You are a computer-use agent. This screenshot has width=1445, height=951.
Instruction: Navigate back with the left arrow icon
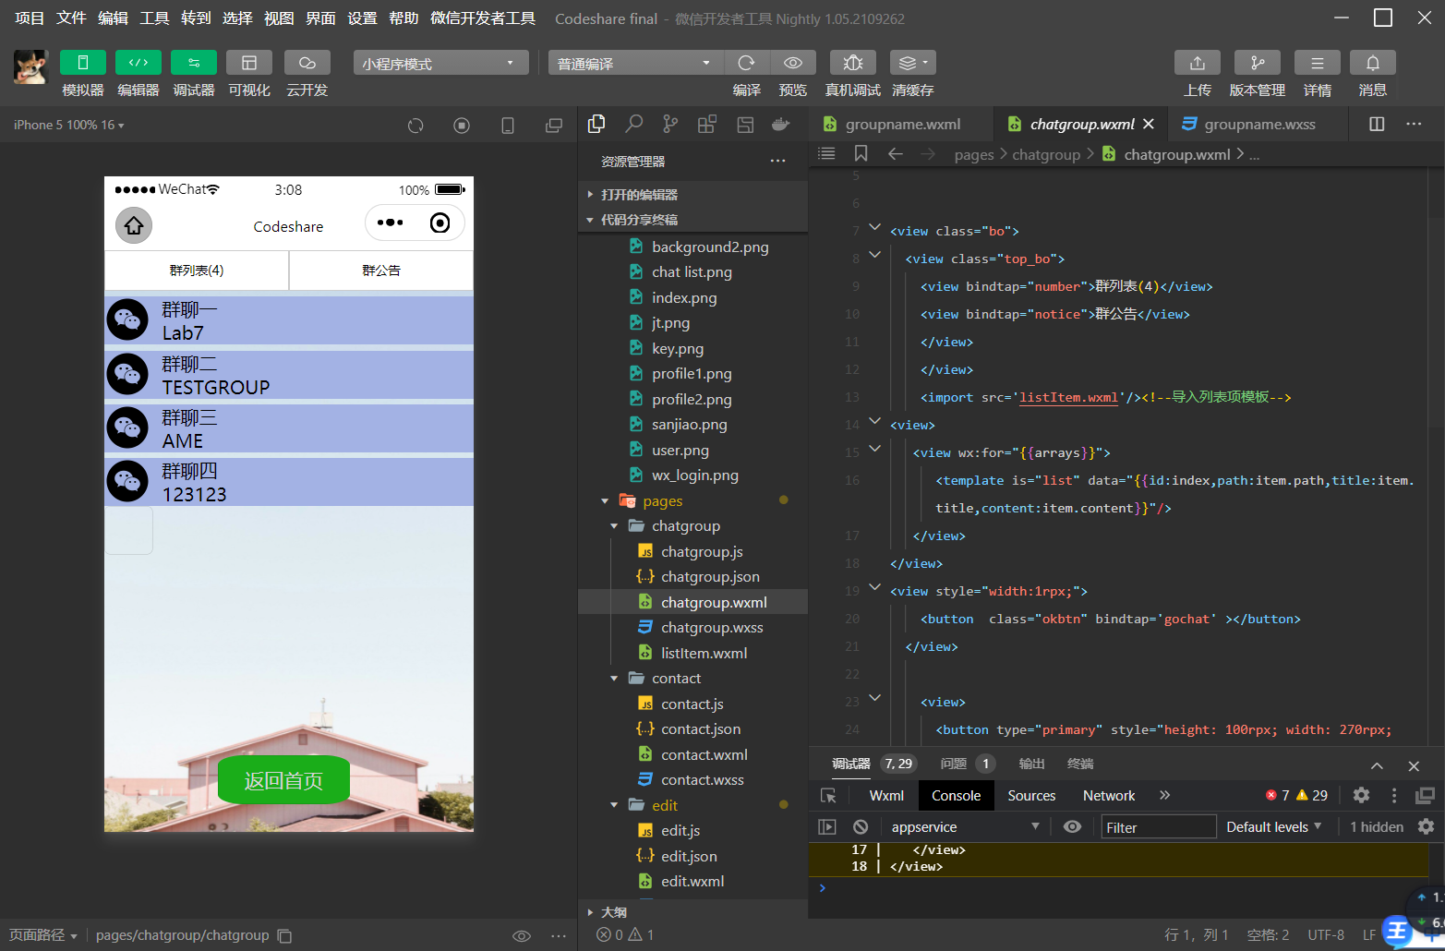click(895, 153)
